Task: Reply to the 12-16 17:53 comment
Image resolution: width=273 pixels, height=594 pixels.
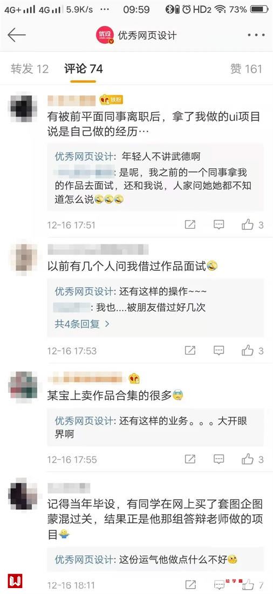Action: point(219,351)
